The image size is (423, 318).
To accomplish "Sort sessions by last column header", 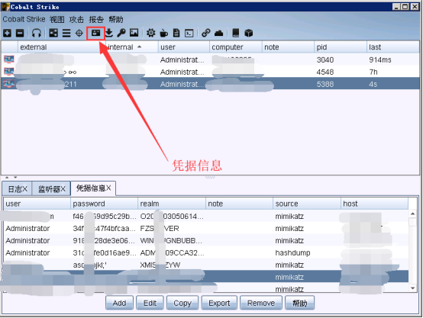I will (x=393, y=47).
